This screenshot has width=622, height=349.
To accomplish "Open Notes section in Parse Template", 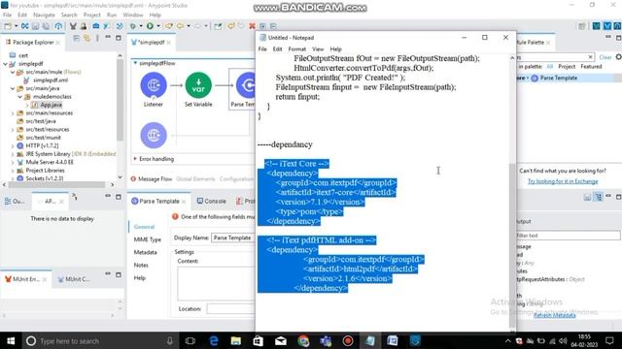I will 141,265.
